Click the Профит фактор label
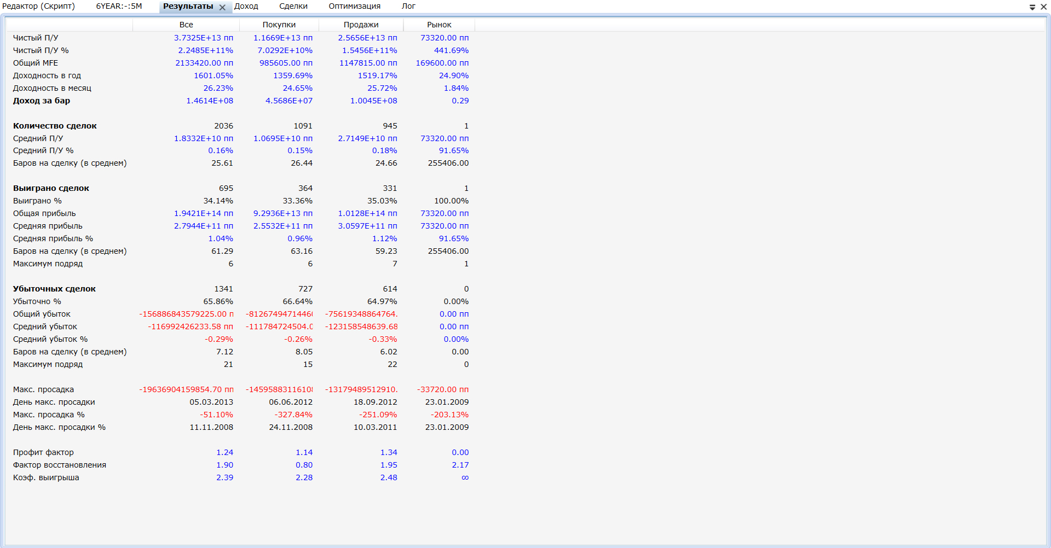Image resolution: width=1051 pixels, height=548 pixels. [43, 452]
